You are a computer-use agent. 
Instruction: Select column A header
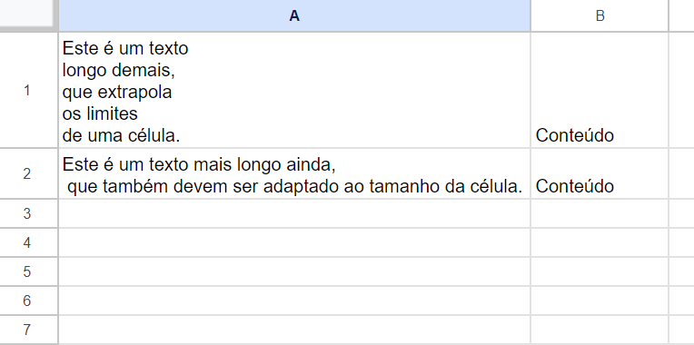[x=294, y=16]
